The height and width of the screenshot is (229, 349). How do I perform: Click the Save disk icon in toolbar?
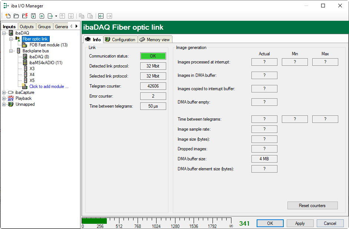(33, 16)
